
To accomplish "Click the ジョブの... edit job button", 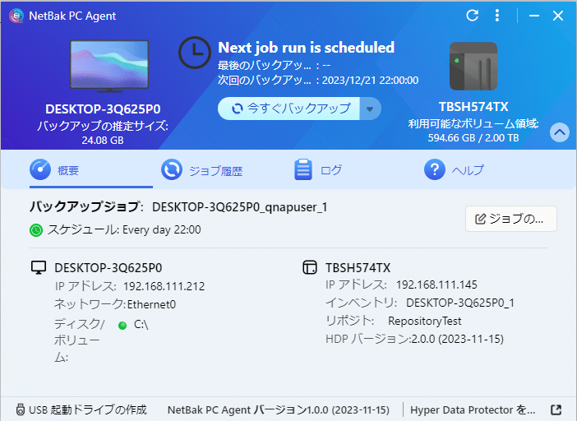I will tap(511, 219).
